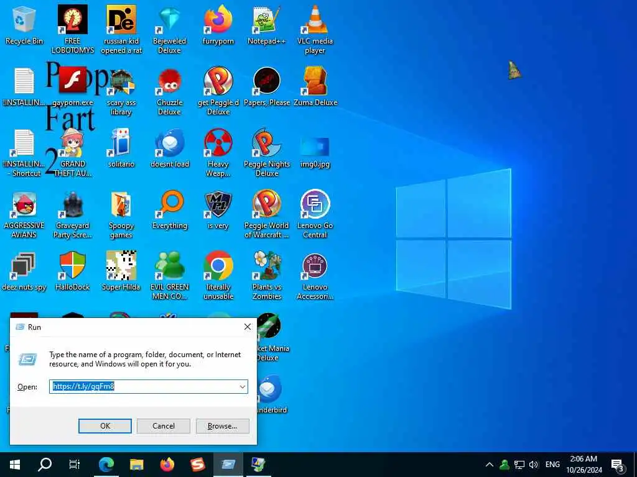
Task: Launch Everything search shortcut
Action: [x=169, y=210]
